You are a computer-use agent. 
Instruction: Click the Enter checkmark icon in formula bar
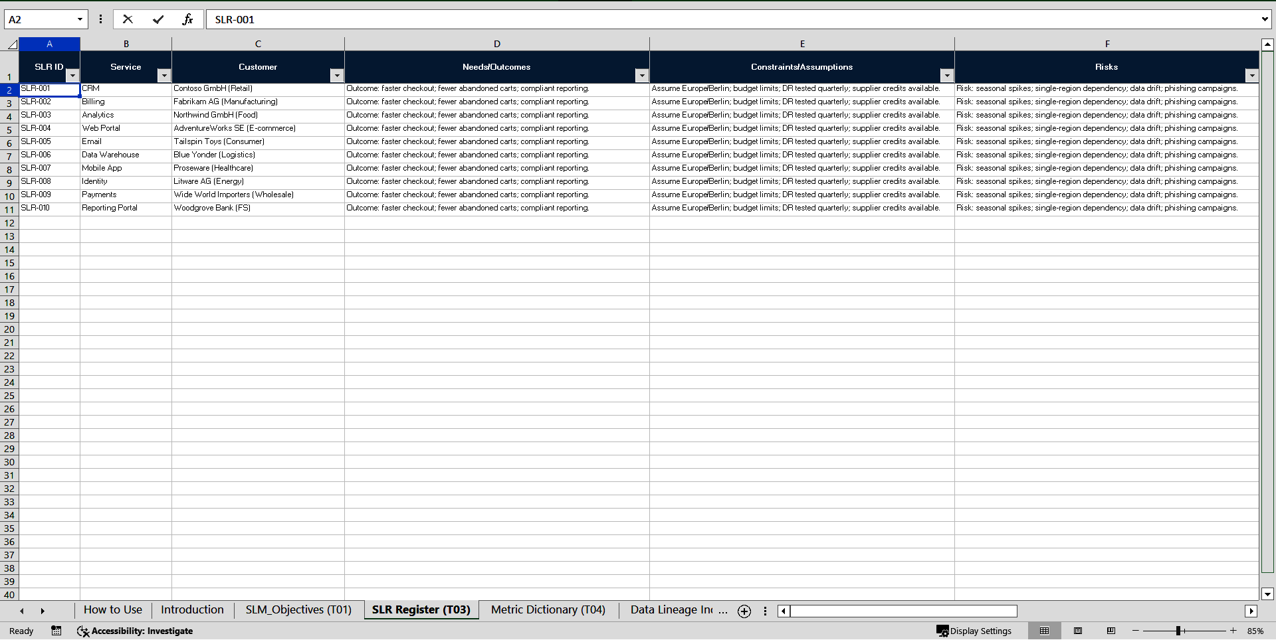[x=158, y=19]
